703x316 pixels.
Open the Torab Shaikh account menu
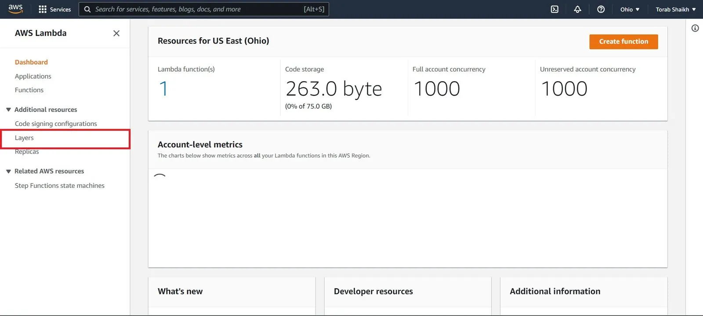(x=676, y=9)
